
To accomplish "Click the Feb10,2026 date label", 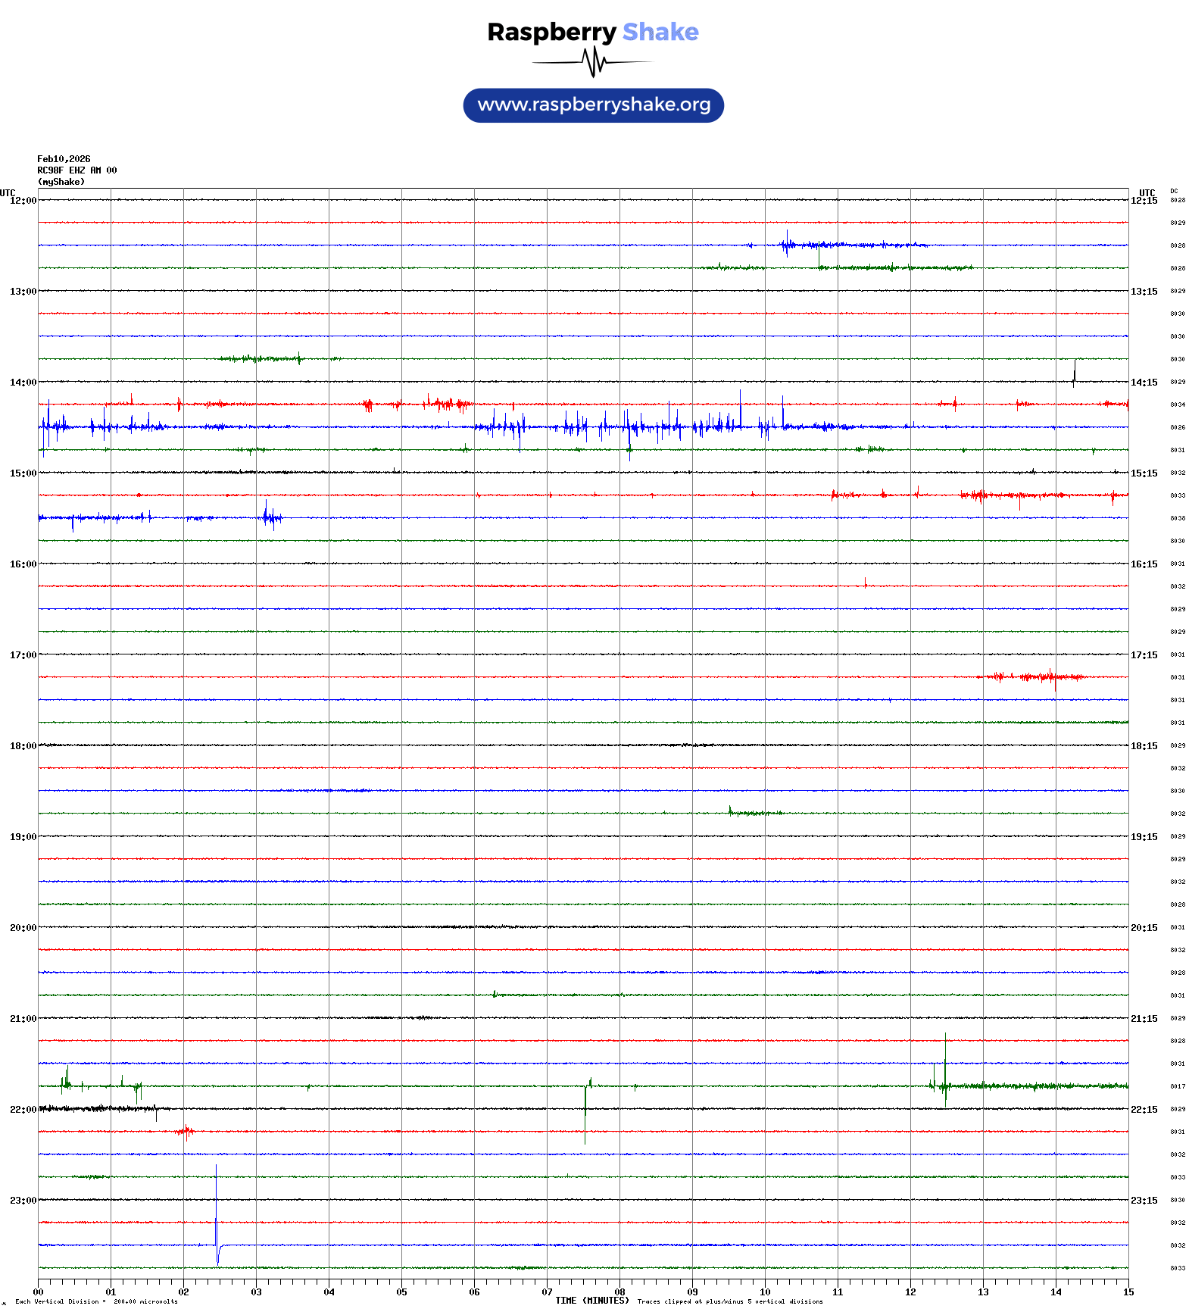I will point(64,159).
